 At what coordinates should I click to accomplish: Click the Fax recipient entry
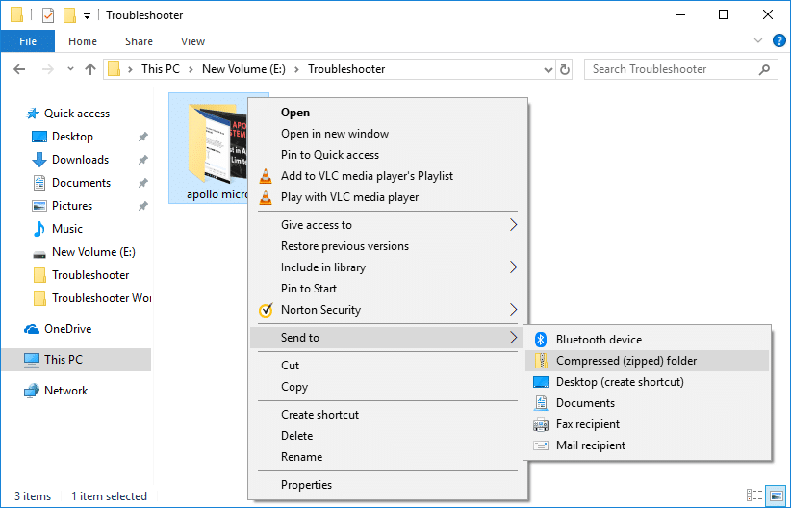pyautogui.click(x=587, y=424)
